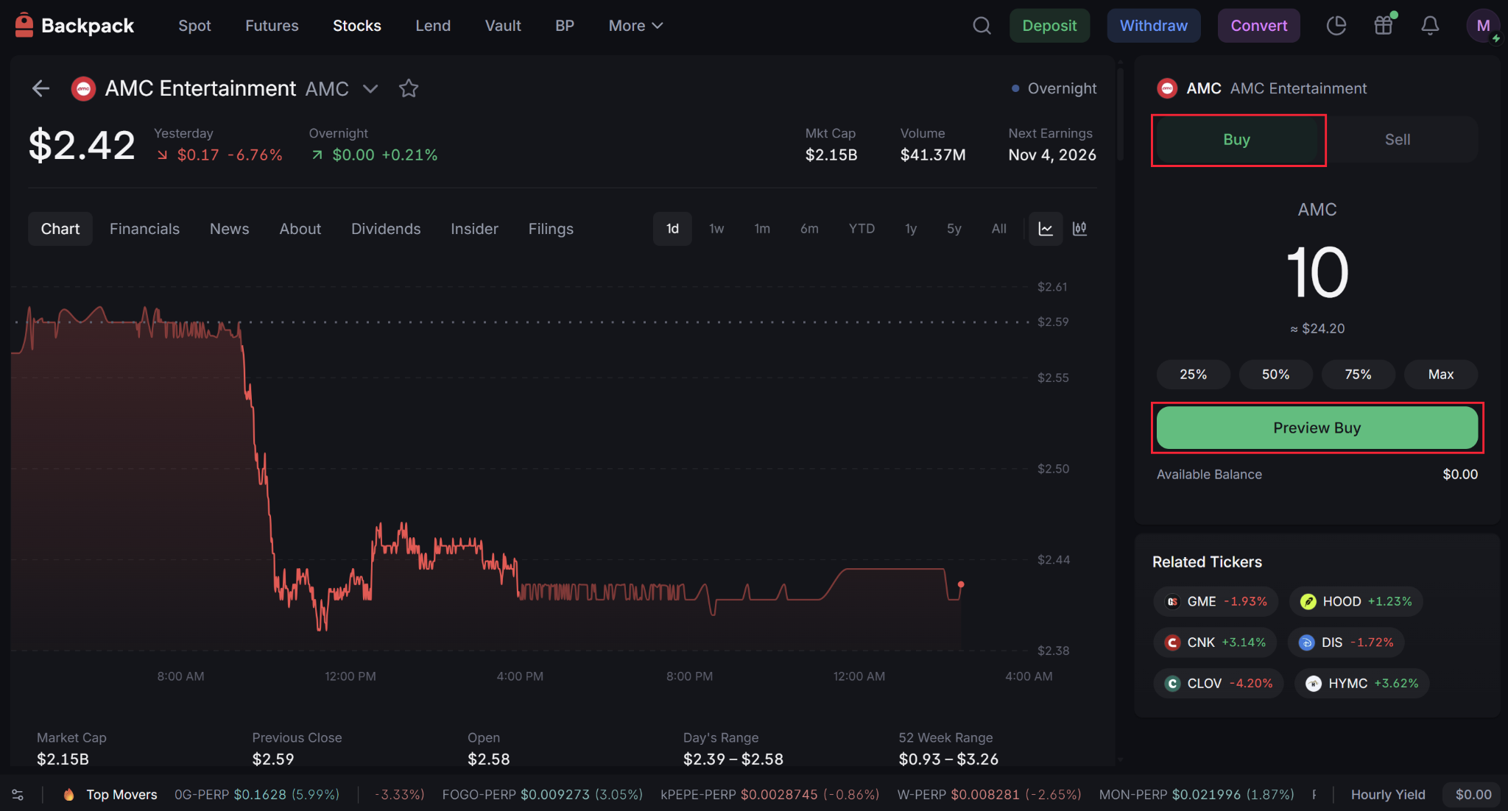1508x811 pixels.
Task: Open the Futures menu
Action: point(272,26)
